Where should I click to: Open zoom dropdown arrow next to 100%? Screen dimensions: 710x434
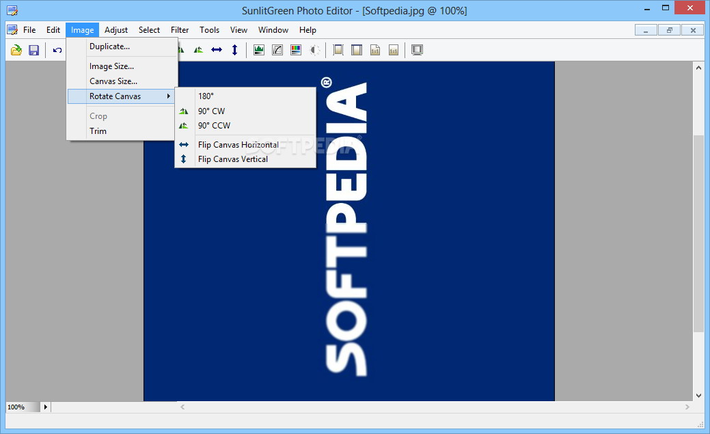tap(45, 407)
